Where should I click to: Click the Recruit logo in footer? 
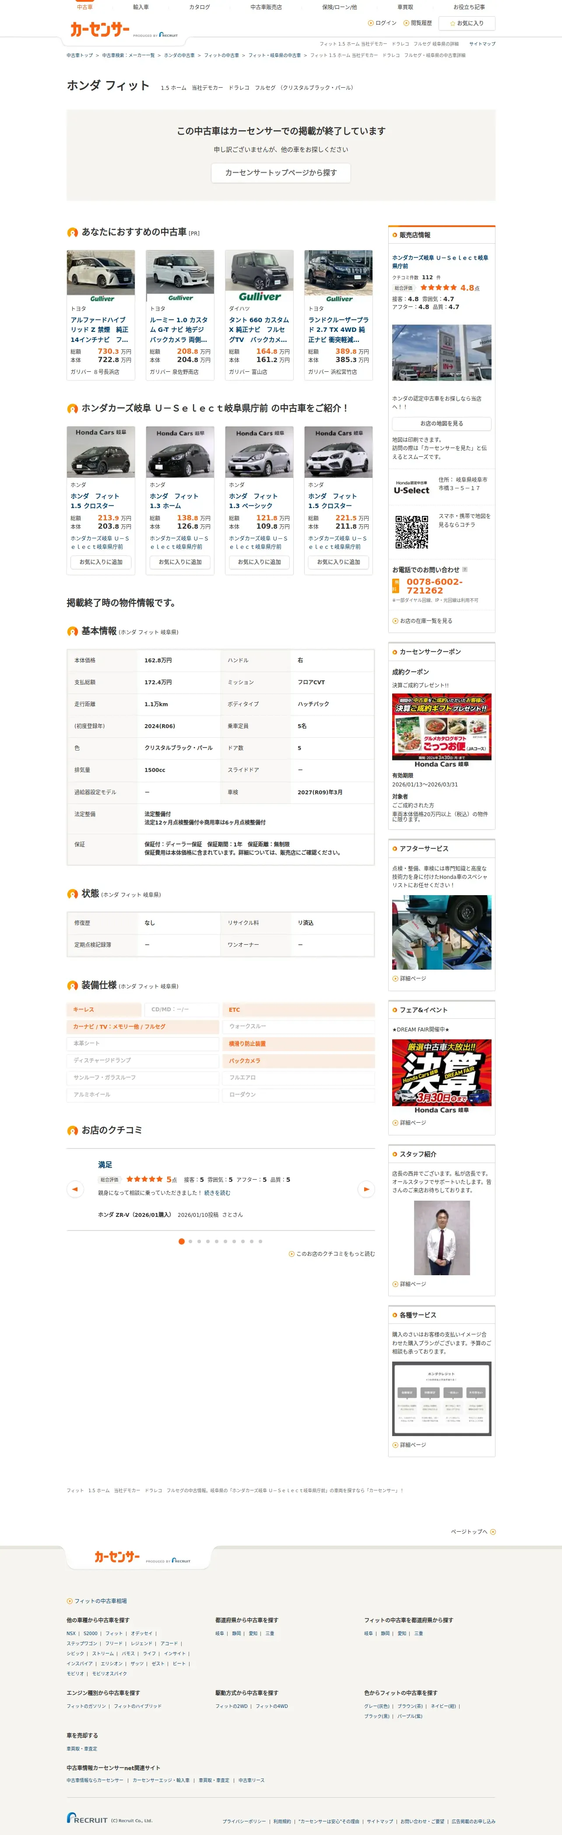pyautogui.click(x=87, y=1818)
